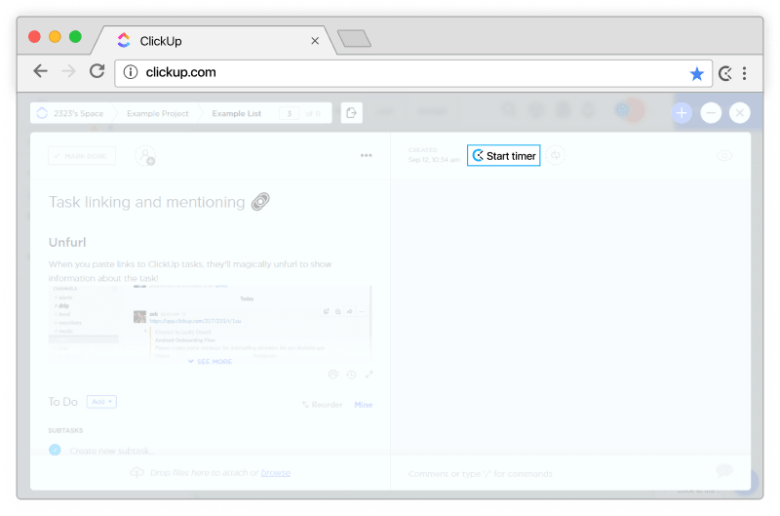Click the browser forward arrow
Image resolution: width=780 pixels, height=516 pixels.
[x=68, y=71]
